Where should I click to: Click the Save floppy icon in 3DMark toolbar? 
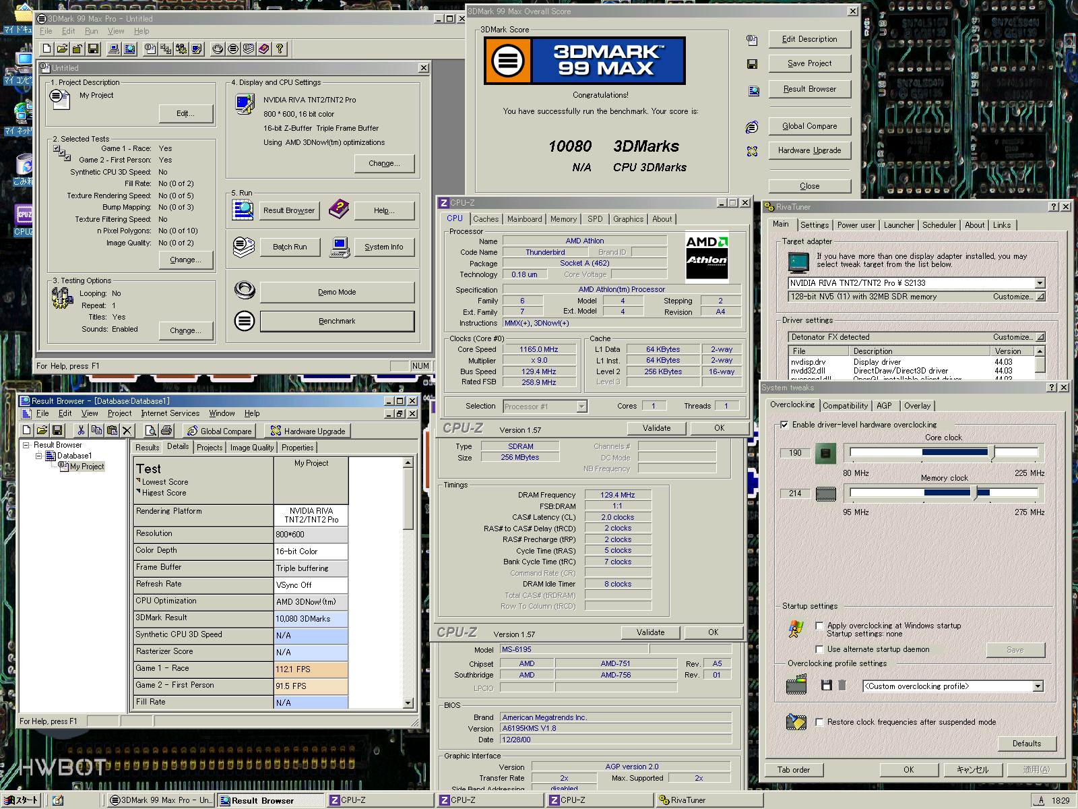click(x=93, y=49)
